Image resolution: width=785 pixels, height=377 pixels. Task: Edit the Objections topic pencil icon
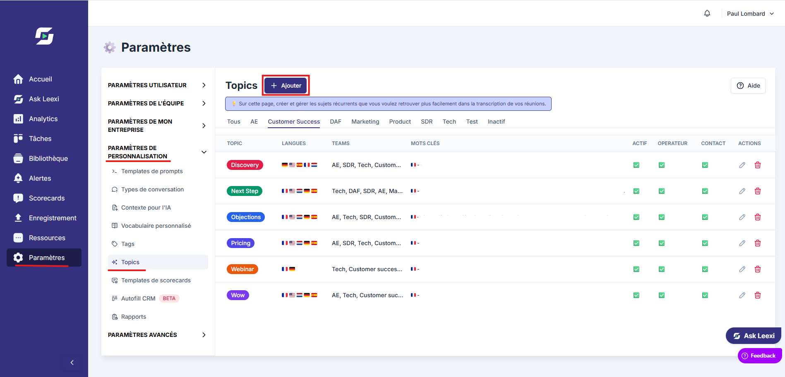(742, 217)
